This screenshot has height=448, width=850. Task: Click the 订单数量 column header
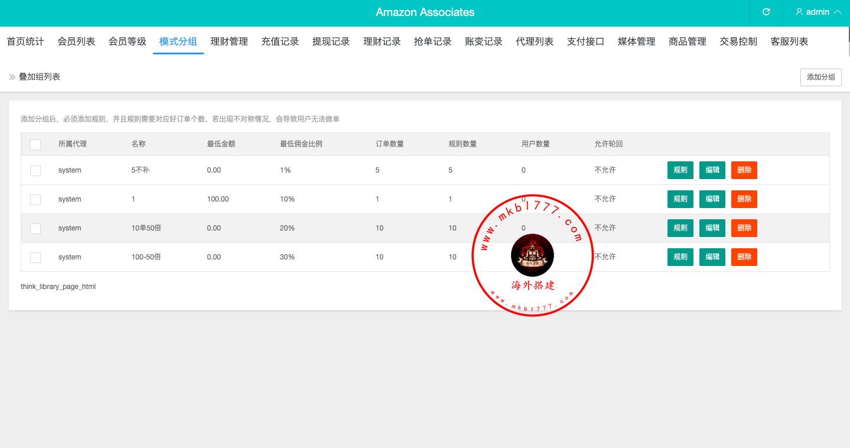click(390, 144)
